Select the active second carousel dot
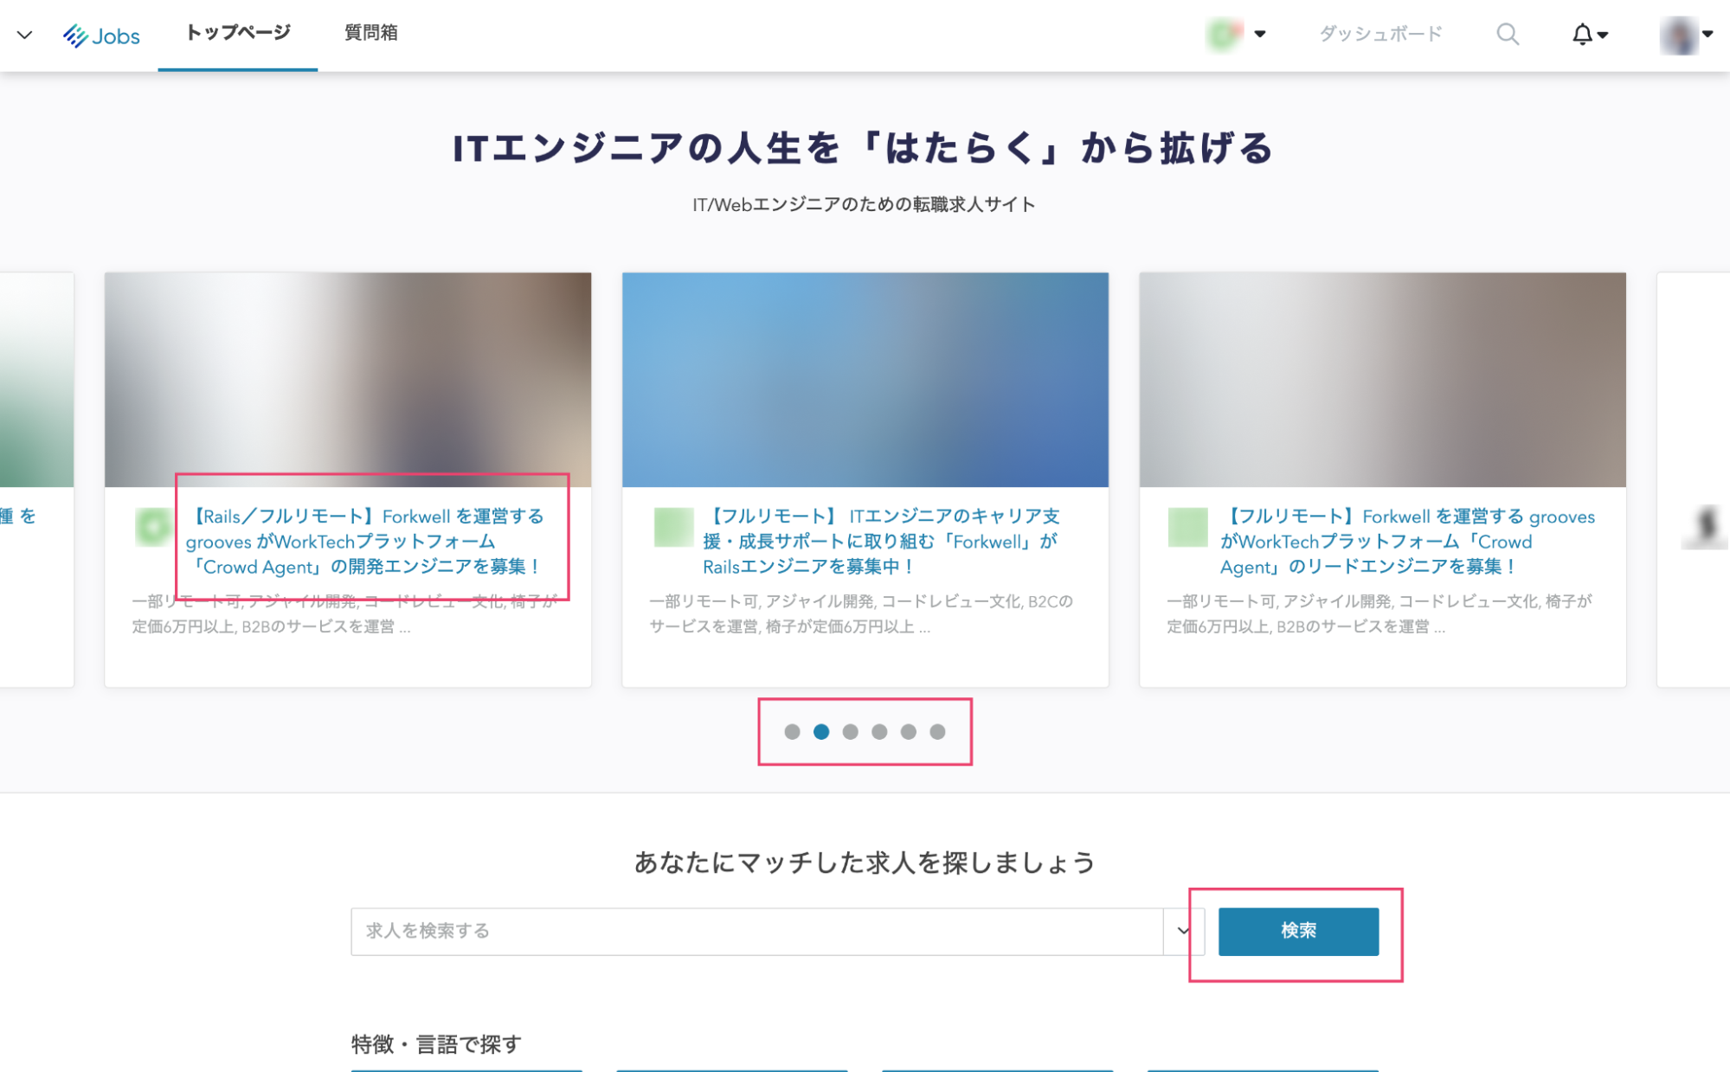The image size is (1730, 1072). [821, 732]
